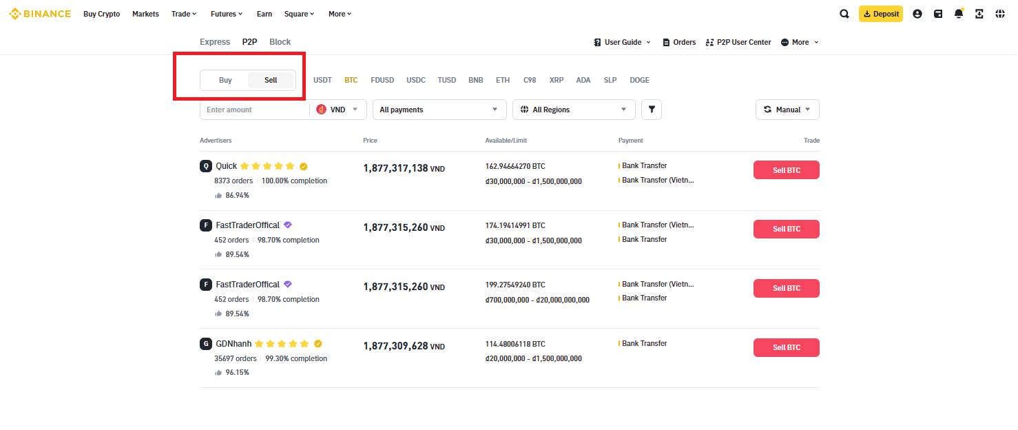Expand the top navigation More menu
The image size is (1018, 430).
[340, 14]
